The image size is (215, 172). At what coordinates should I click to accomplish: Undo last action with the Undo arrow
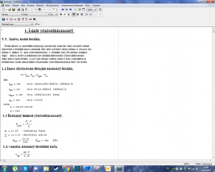45,10
